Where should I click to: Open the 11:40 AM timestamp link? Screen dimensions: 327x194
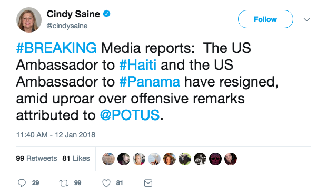click(56, 135)
